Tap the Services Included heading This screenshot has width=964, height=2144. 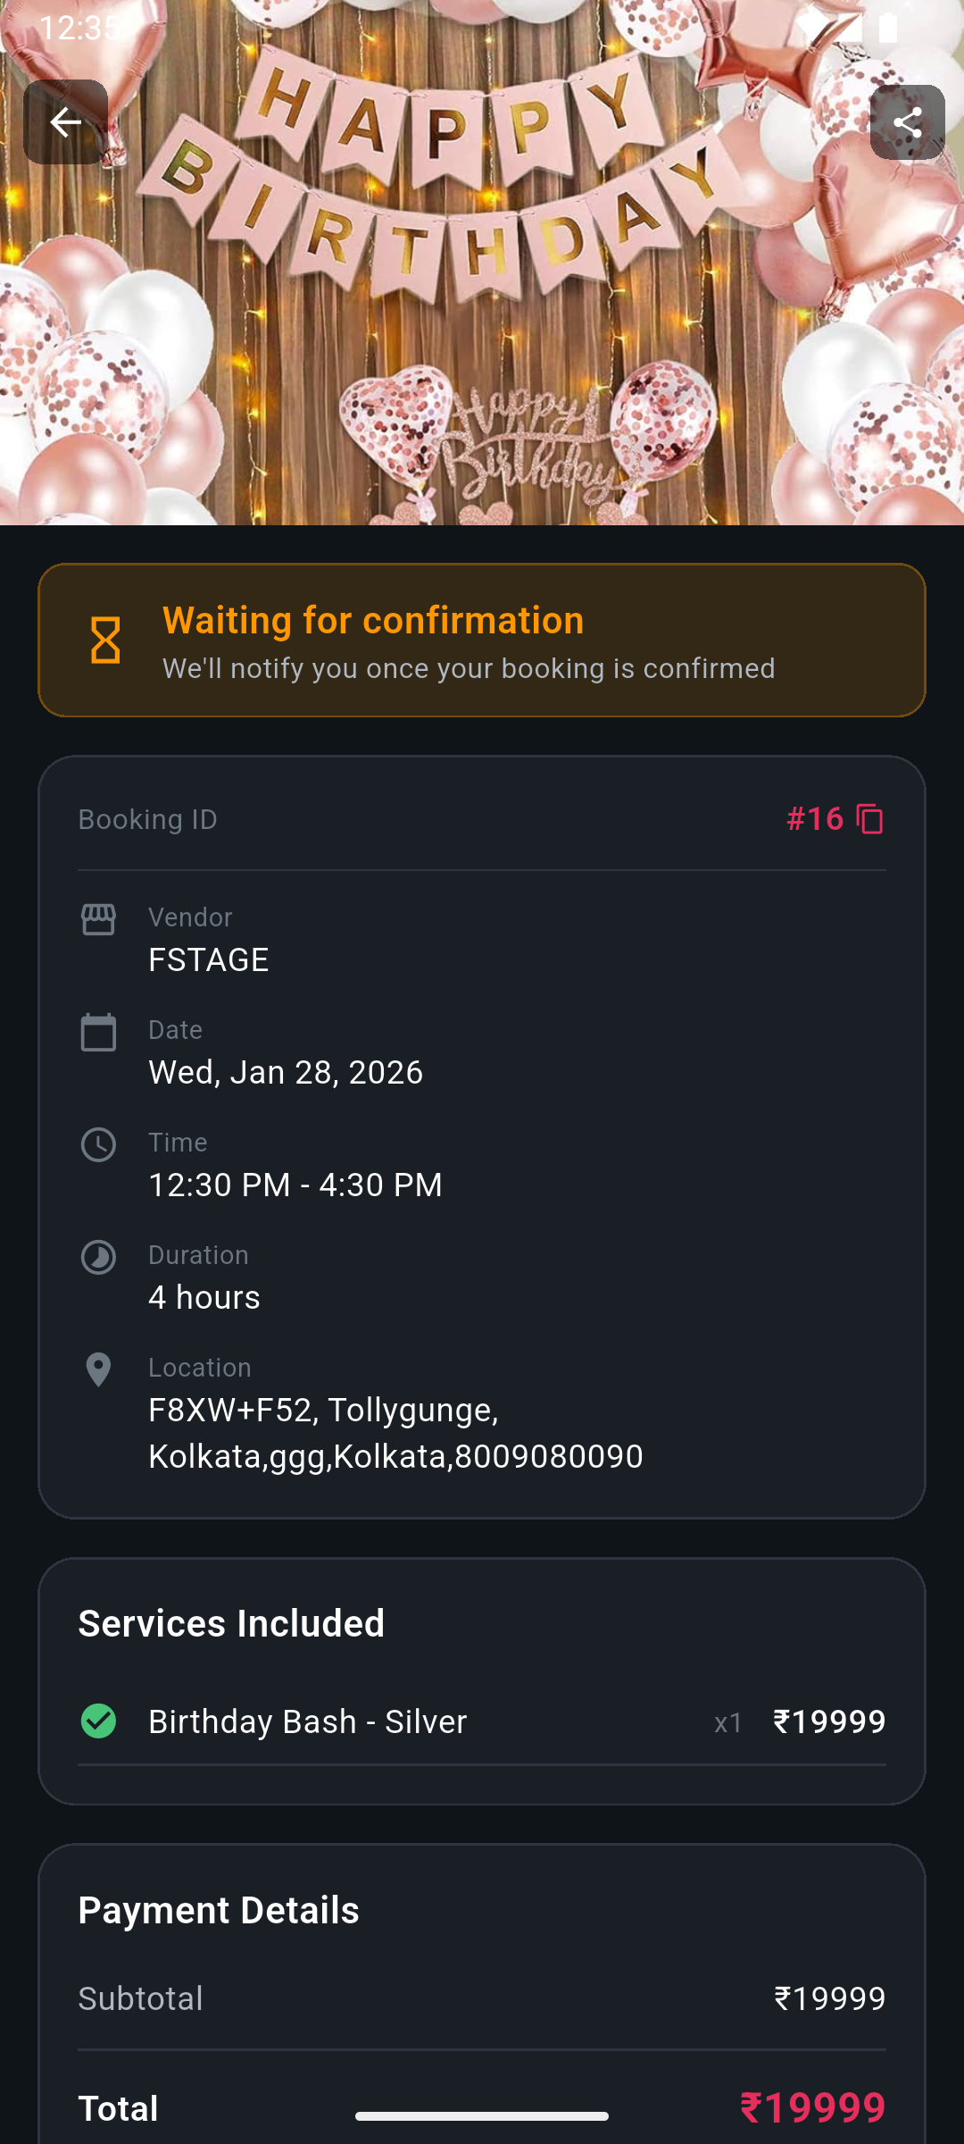click(231, 1623)
